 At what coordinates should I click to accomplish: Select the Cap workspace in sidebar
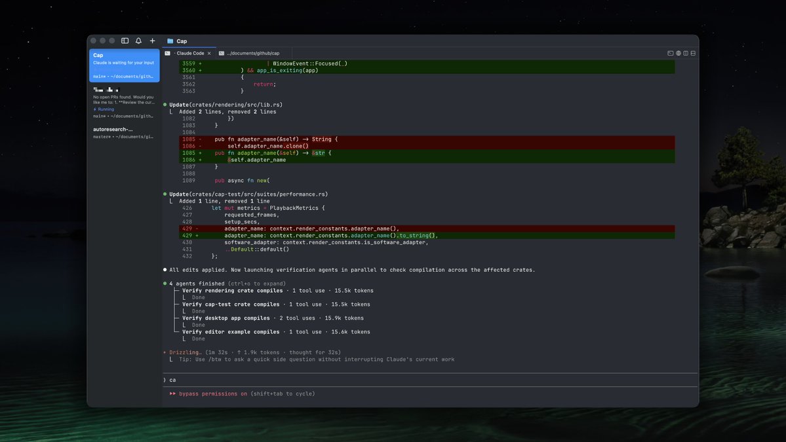tap(125, 65)
